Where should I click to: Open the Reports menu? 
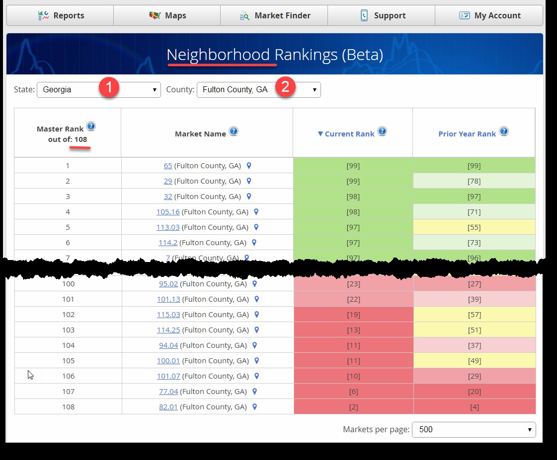(x=61, y=15)
